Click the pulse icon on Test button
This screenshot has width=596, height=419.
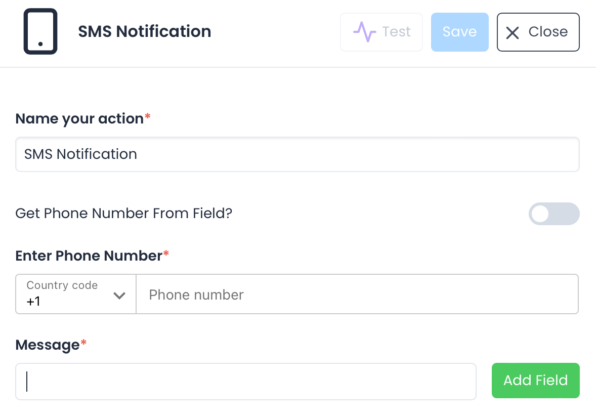point(364,32)
